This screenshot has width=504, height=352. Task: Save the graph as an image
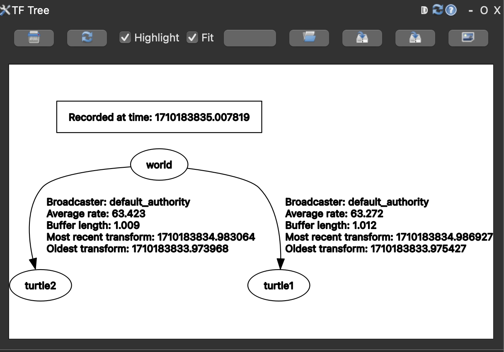point(468,38)
